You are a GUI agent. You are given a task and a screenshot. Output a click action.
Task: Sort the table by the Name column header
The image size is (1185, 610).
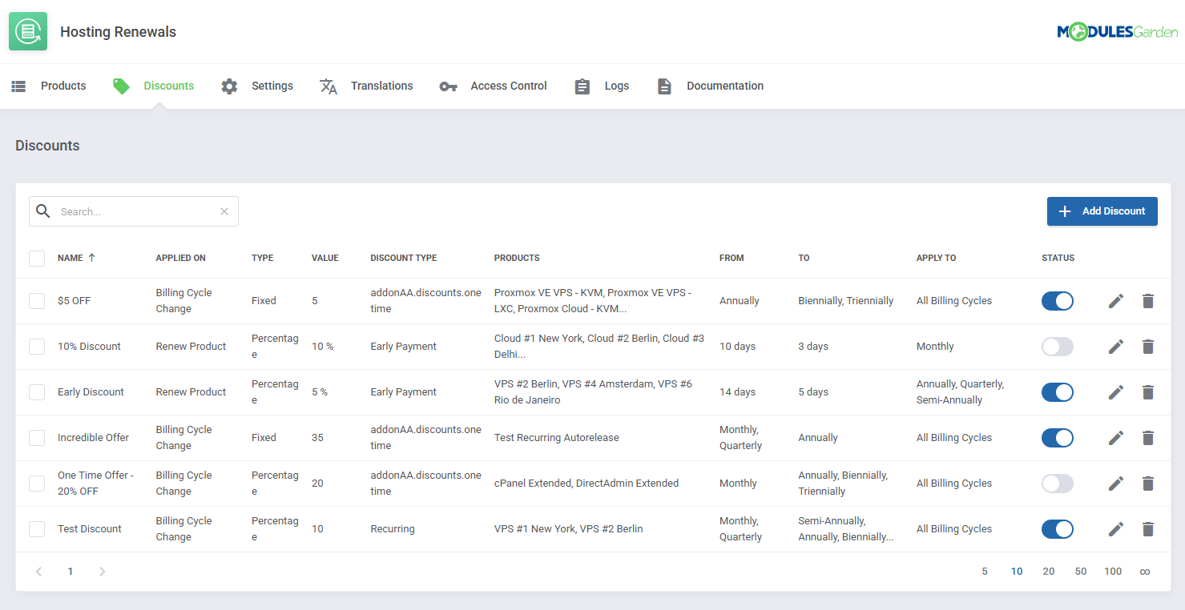click(x=71, y=259)
